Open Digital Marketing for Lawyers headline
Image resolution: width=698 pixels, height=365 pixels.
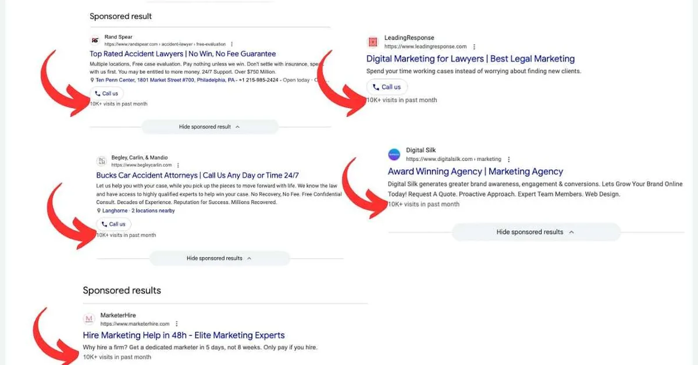471,59
